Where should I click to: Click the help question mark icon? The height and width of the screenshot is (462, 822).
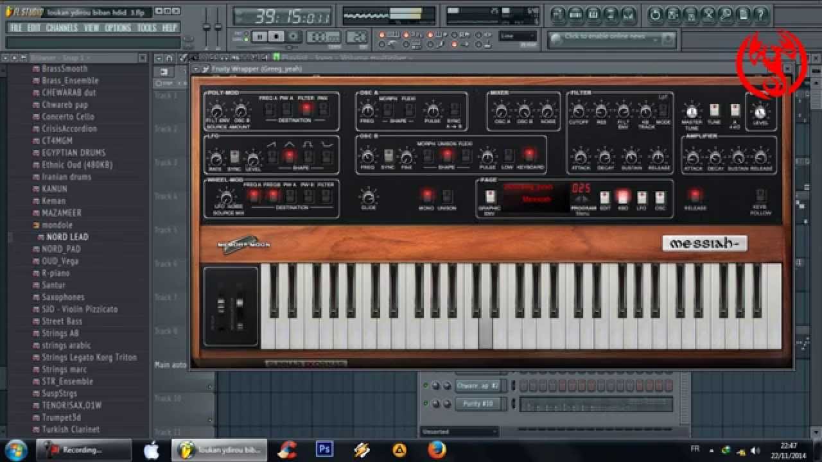[x=760, y=14]
